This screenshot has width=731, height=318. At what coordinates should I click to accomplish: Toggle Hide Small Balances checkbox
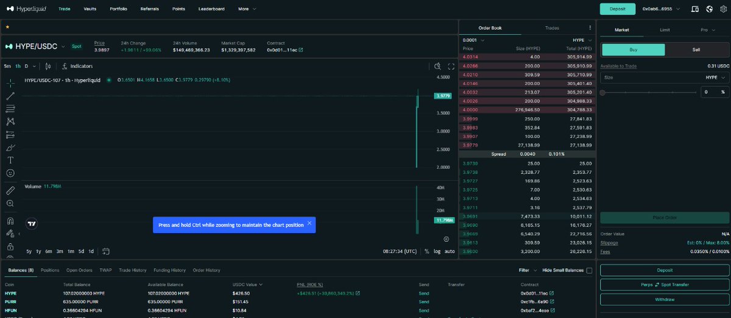(x=589, y=271)
